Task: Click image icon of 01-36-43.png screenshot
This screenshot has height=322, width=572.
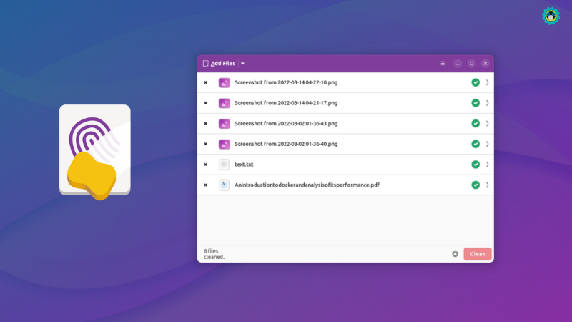Action: point(224,123)
